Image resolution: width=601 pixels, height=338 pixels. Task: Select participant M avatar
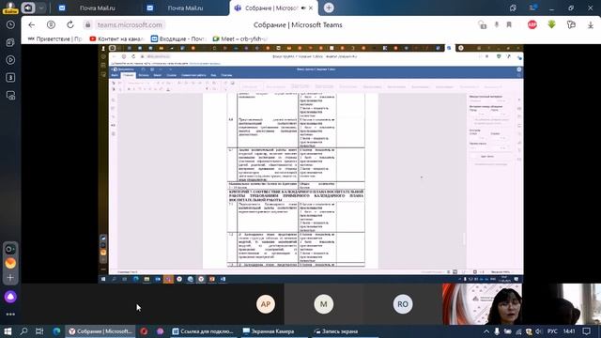tap(323, 304)
